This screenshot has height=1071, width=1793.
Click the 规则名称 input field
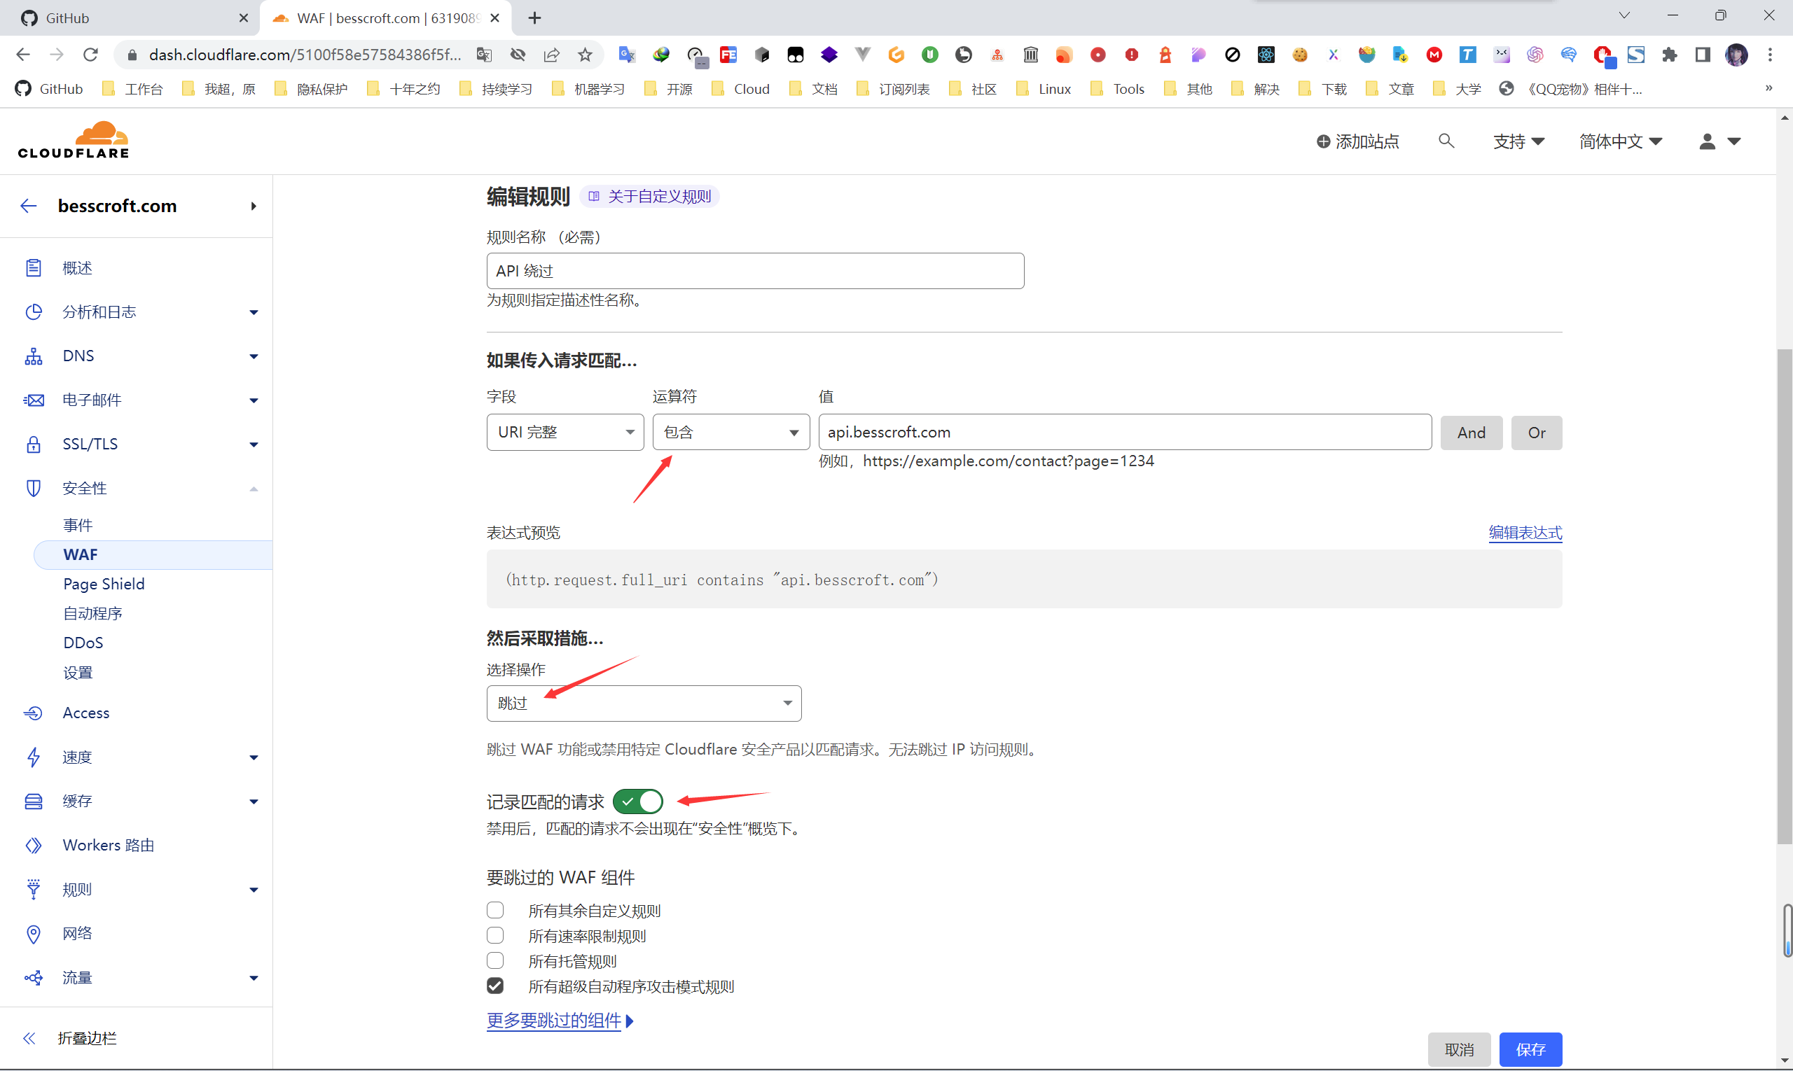[755, 271]
